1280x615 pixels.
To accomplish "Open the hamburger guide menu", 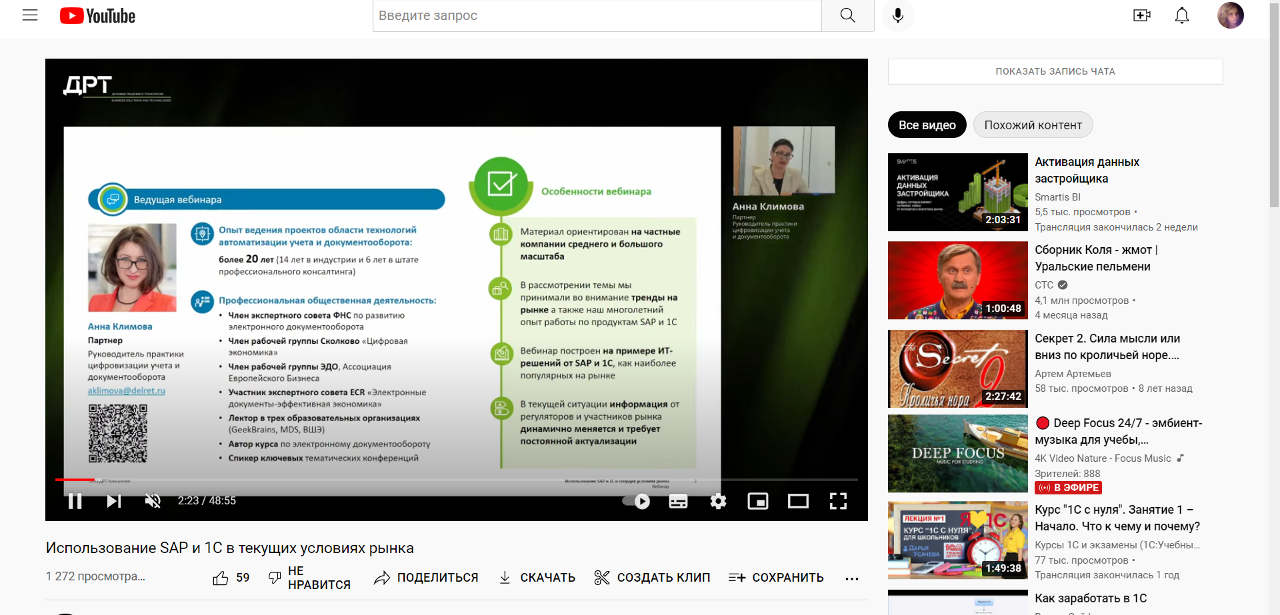I will pyautogui.click(x=30, y=15).
